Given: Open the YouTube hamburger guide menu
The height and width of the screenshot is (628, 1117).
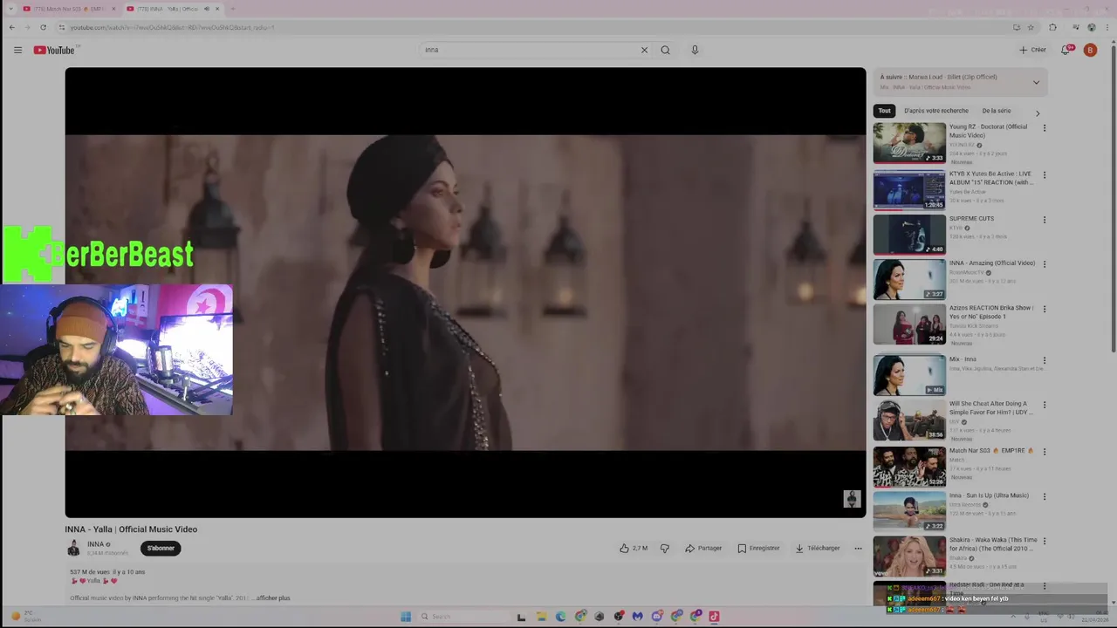Looking at the screenshot, I should coord(17,50).
